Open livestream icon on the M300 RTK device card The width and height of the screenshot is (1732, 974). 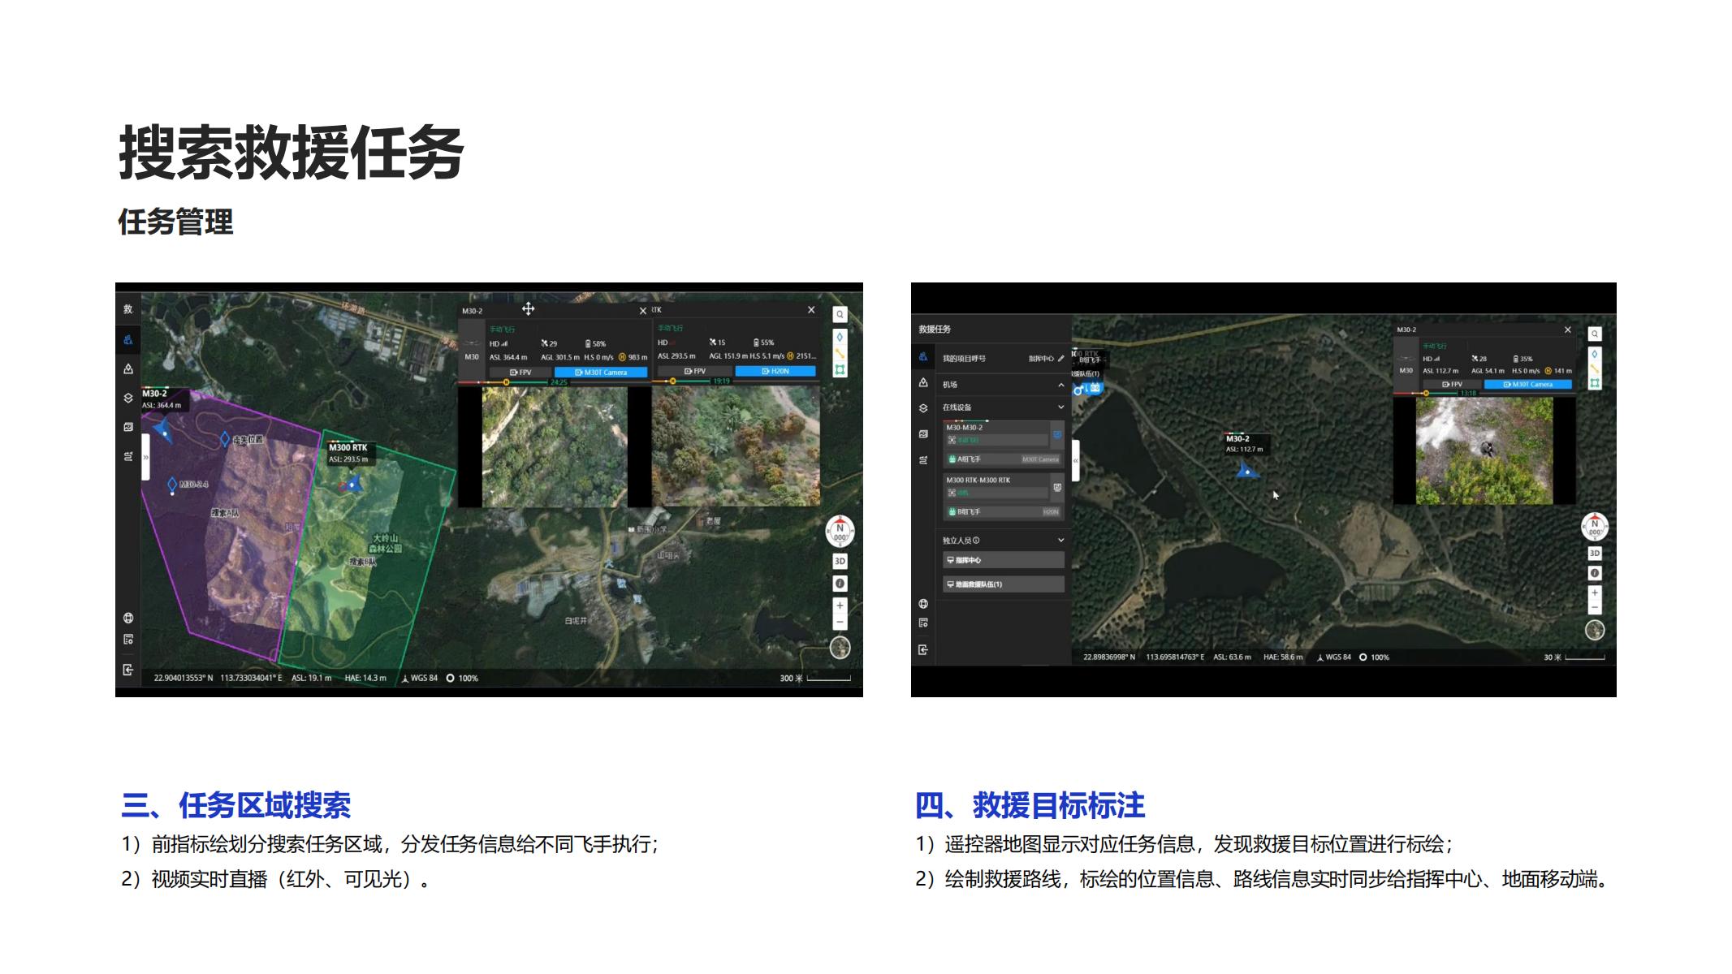(1057, 488)
